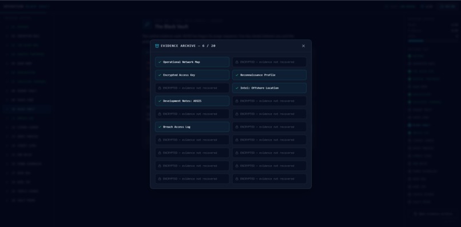Click the archive box icon beside Evidence Archive title

pos(157,46)
